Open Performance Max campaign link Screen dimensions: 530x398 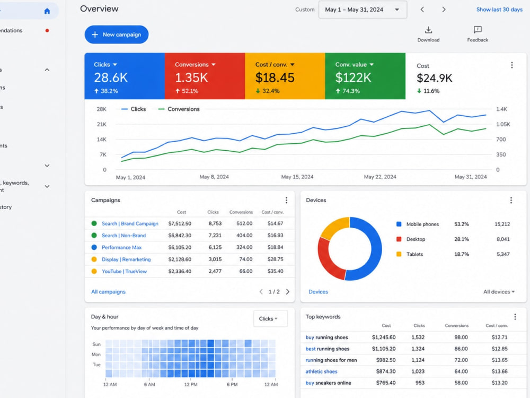(x=121, y=247)
